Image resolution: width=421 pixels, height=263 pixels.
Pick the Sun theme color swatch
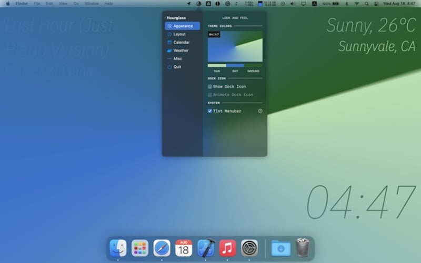217,65
